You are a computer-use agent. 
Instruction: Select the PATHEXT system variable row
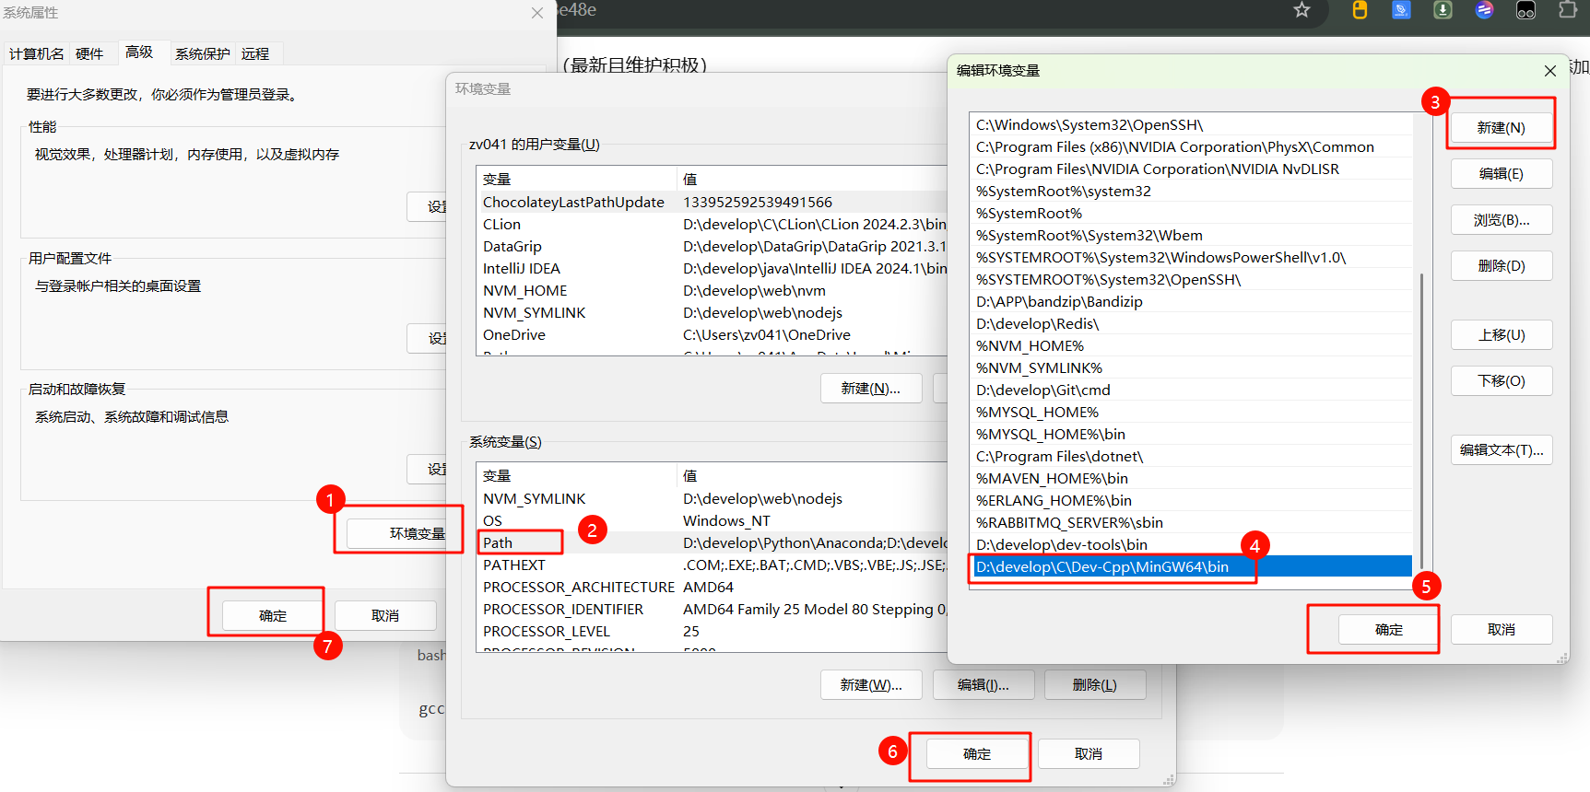pos(713,565)
